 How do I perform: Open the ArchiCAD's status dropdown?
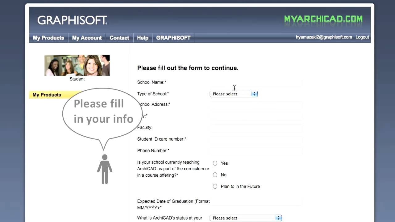[x=246, y=218]
